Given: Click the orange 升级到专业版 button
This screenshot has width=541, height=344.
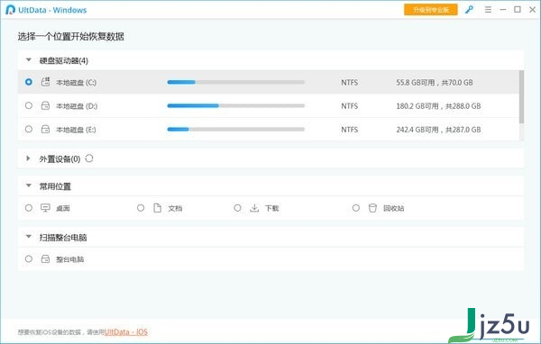Looking at the screenshot, I should pyautogui.click(x=431, y=10).
